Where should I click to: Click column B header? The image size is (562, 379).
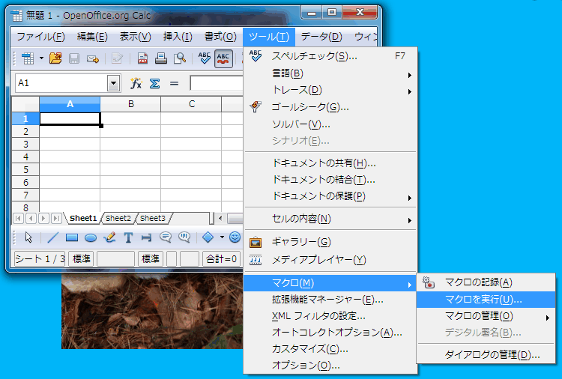pyautogui.click(x=130, y=104)
